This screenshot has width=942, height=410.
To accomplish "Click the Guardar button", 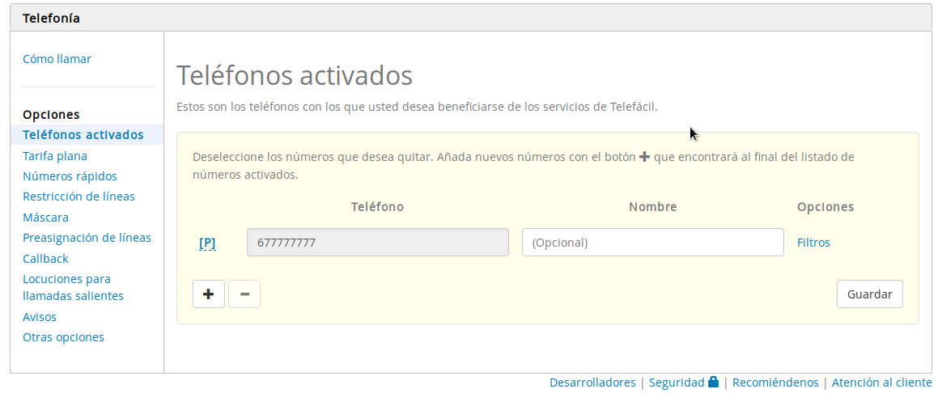I will tap(869, 294).
